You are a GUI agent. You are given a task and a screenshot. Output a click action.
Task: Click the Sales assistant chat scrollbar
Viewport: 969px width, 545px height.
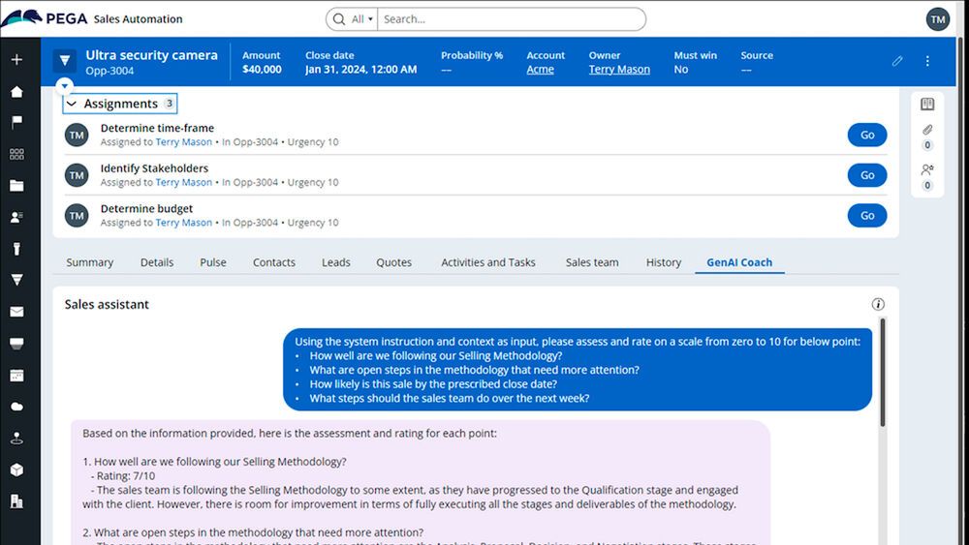[882, 368]
